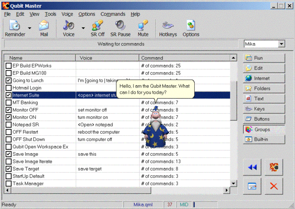Turn speech recognition off with SR Off

pos(98,28)
